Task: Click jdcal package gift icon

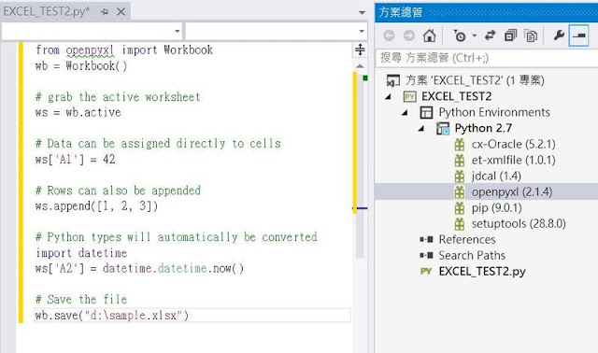Action: [460, 176]
